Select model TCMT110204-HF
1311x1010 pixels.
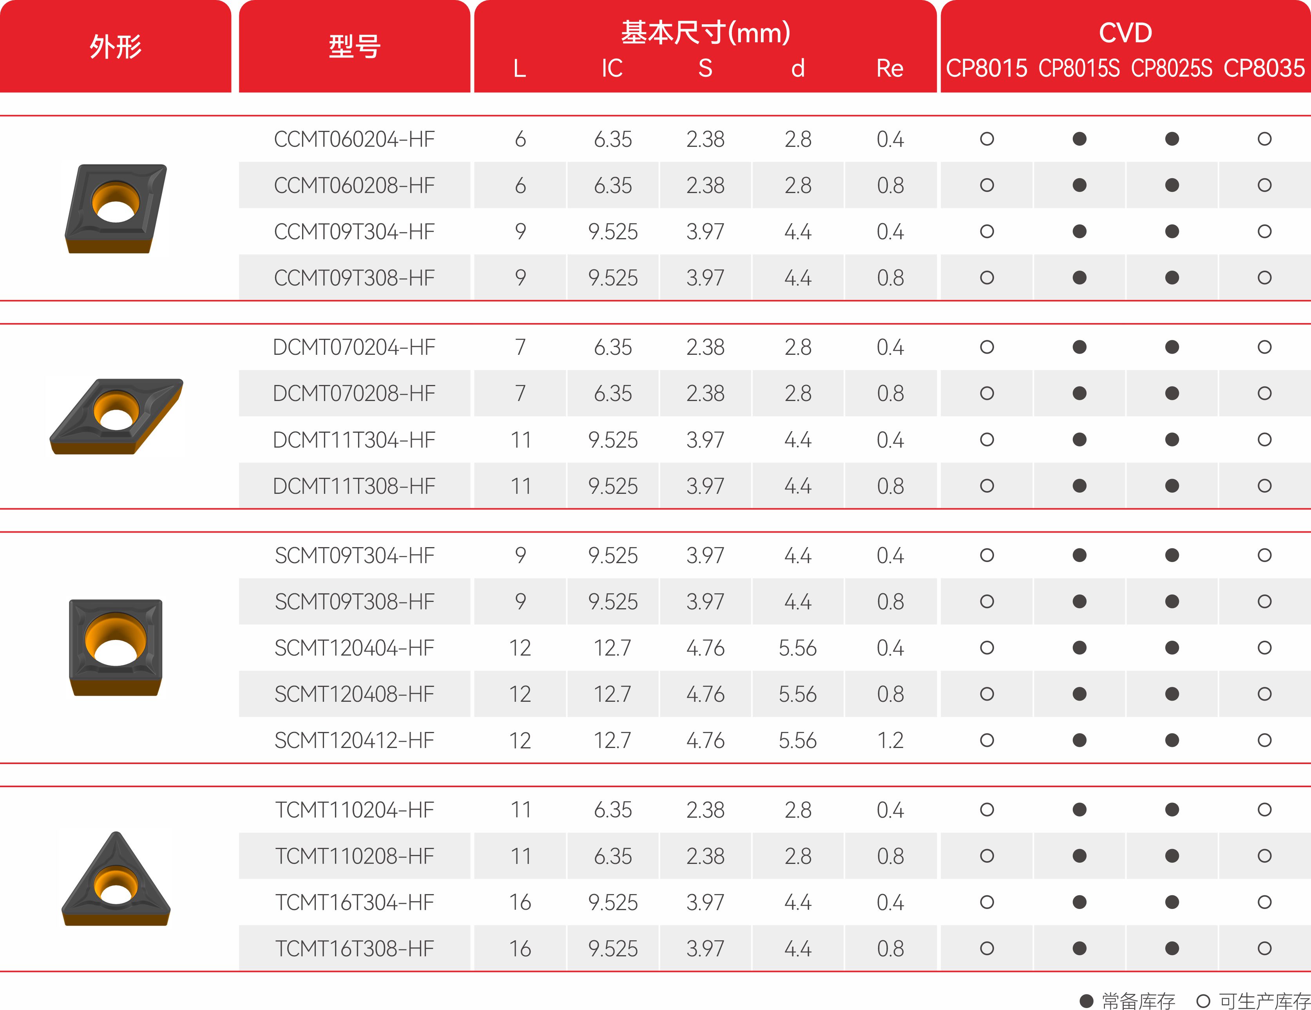(354, 809)
